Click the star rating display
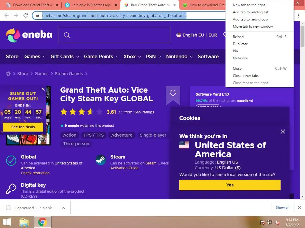 [81, 112]
